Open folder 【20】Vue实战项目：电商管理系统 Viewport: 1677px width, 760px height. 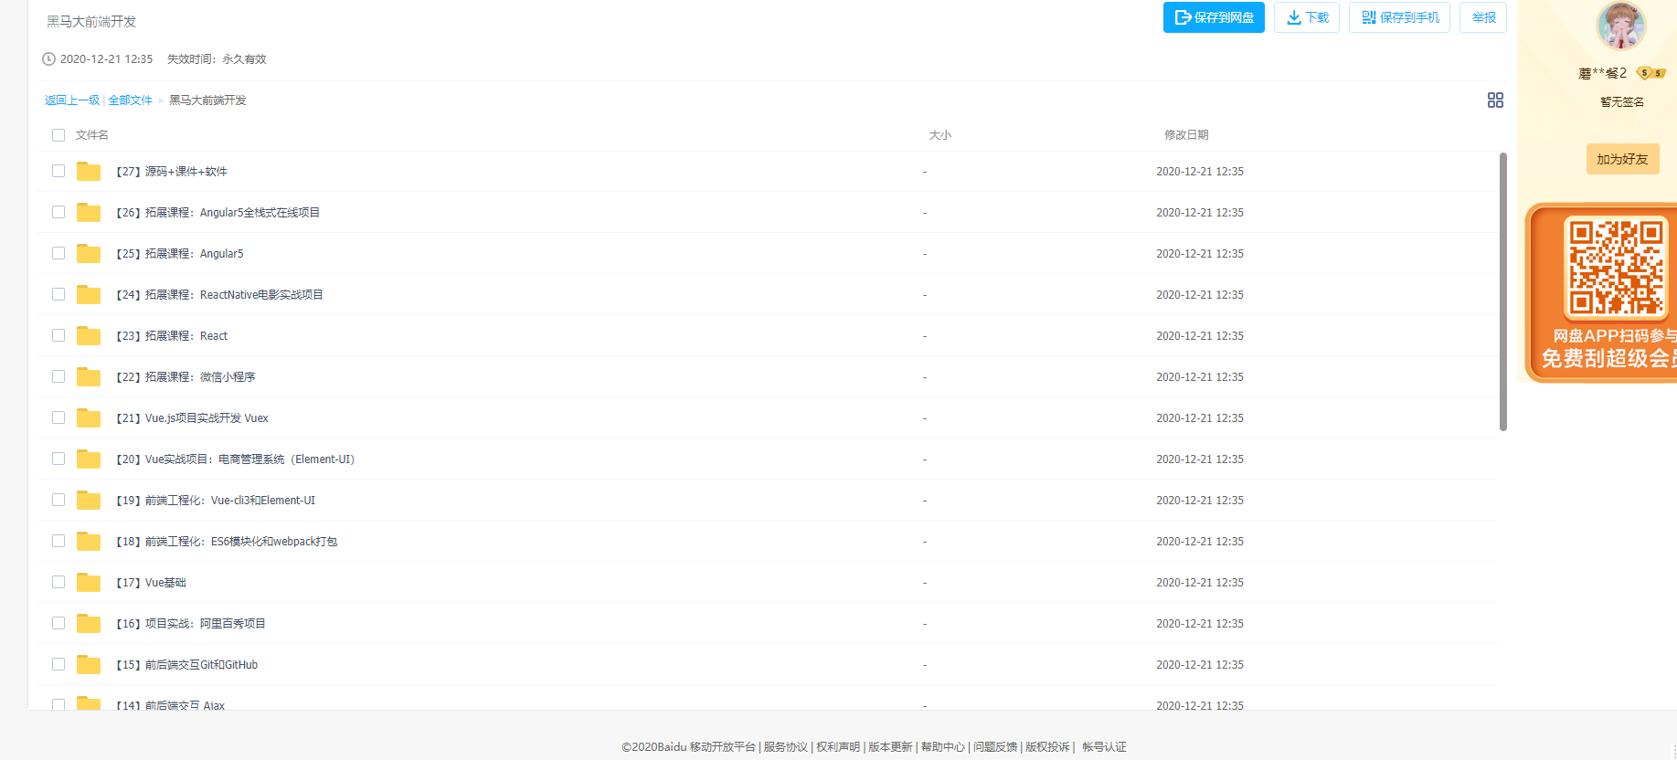[x=235, y=459]
